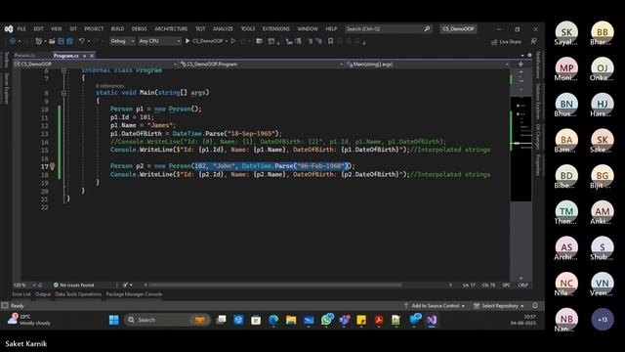This screenshot has height=352, width=625.
Task: Click the taskbar Search box
Action: point(167,320)
